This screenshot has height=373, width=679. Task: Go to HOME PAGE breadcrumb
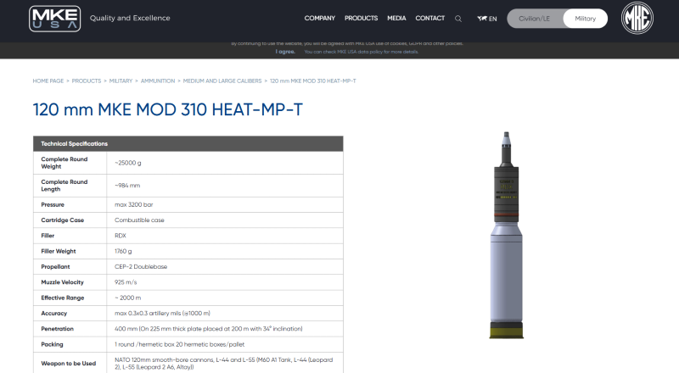48,81
